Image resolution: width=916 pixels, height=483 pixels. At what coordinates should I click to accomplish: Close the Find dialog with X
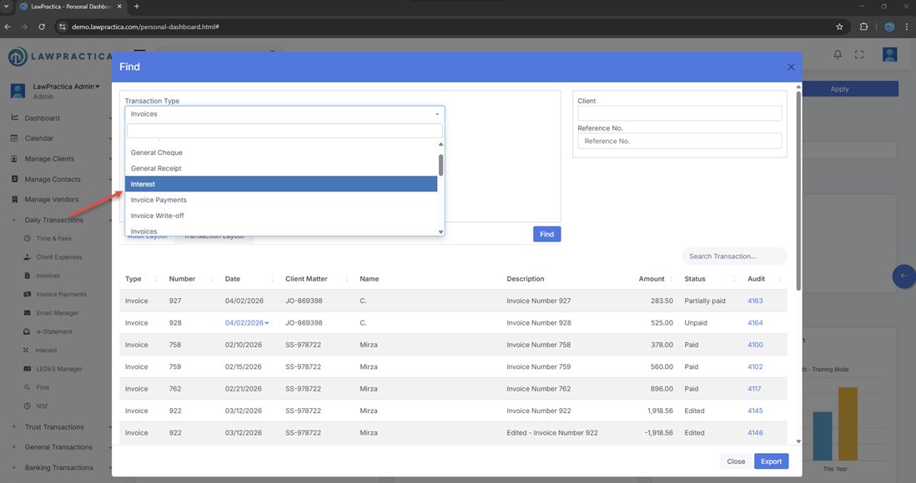[791, 67]
